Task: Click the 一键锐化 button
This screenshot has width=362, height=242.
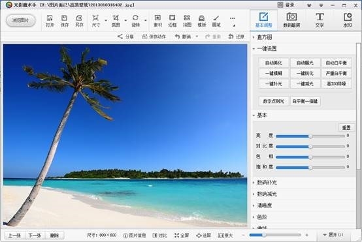Action: [305, 73]
